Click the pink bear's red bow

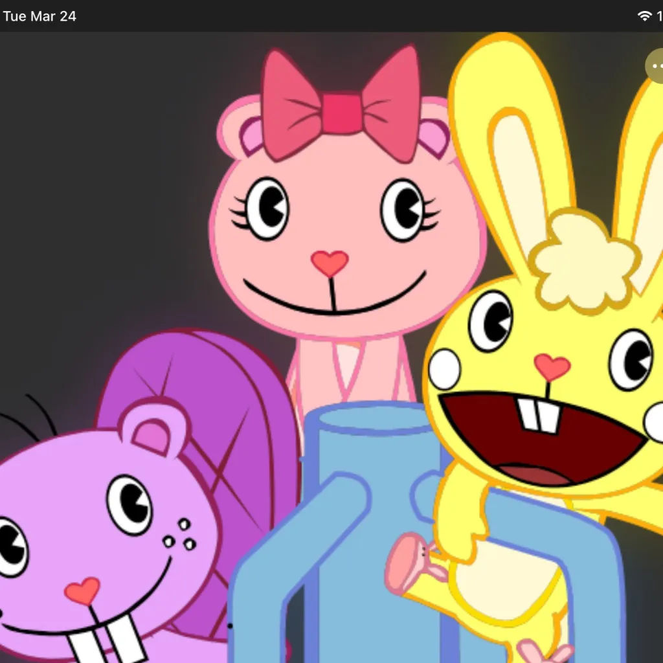click(x=341, y=110)
